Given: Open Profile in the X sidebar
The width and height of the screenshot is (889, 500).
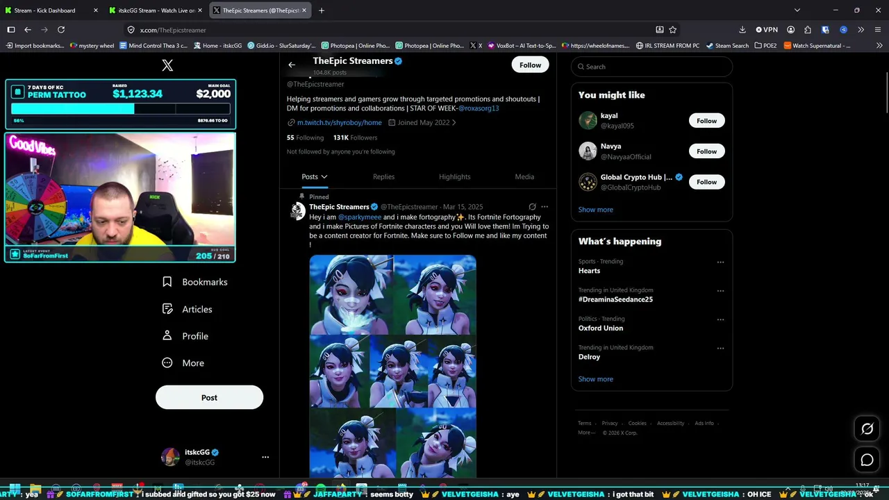Looking at the screenshot, I should 185,336.
